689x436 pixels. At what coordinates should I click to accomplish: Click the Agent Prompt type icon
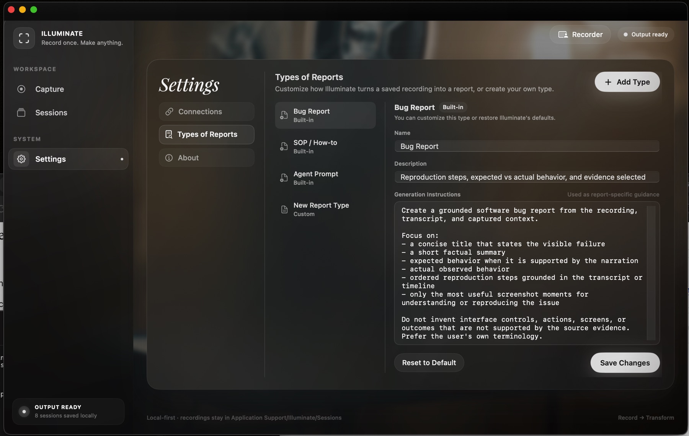pos(284,178)
